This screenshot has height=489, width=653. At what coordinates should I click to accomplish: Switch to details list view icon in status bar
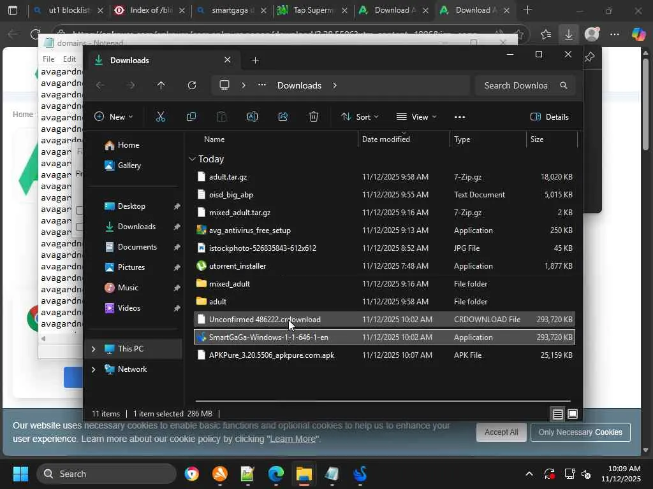click(x=557, y=414)
